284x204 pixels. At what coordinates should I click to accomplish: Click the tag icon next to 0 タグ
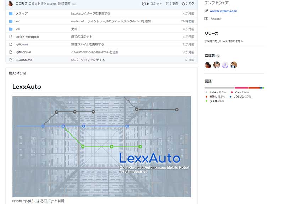(x=183, y=4)
